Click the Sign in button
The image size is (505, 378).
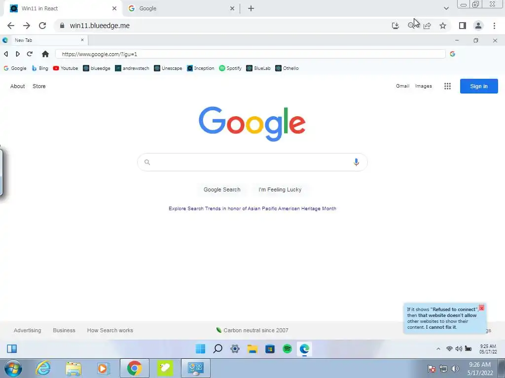[479, 86]
